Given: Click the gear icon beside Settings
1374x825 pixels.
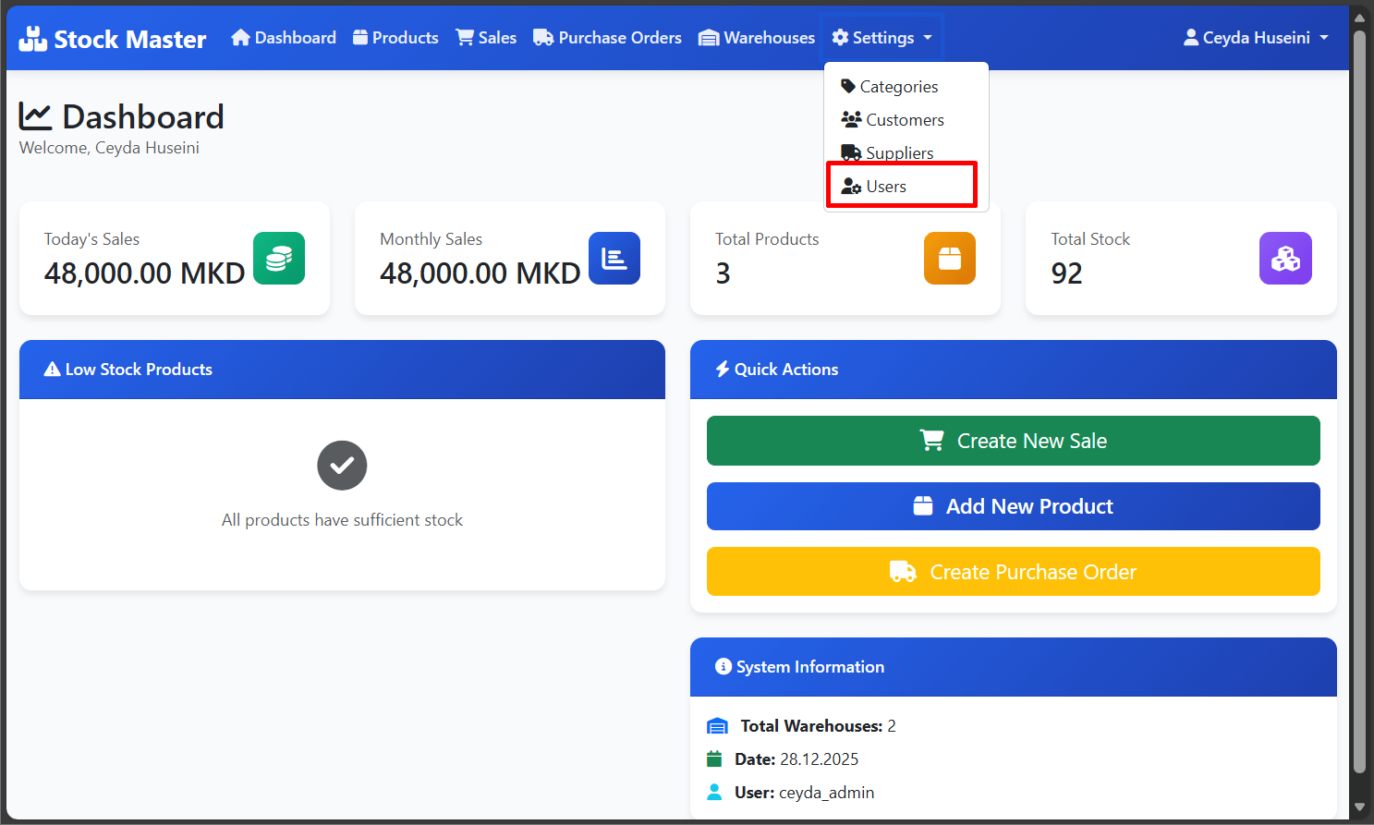Looking at the screenshot, I should coord(840,38).
